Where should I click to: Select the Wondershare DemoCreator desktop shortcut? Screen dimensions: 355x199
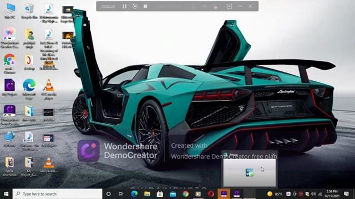pos(9,115)
